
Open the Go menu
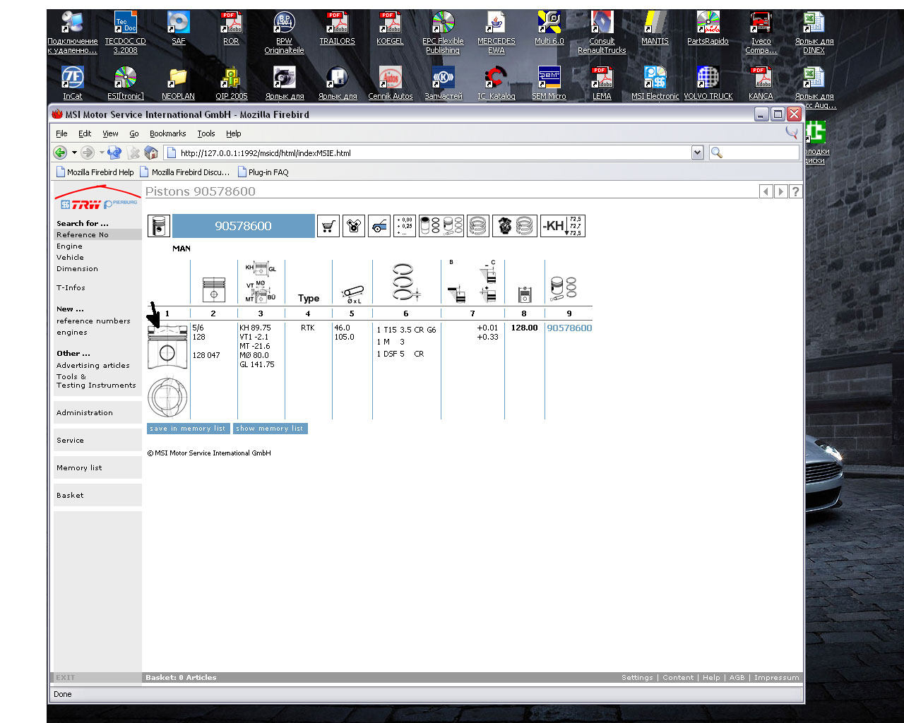pyautogui.click(x=134, y=133)
